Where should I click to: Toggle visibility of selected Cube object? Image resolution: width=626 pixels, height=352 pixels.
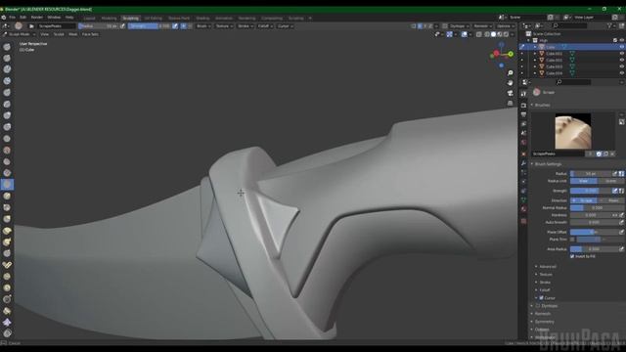(x=622, y=47)
